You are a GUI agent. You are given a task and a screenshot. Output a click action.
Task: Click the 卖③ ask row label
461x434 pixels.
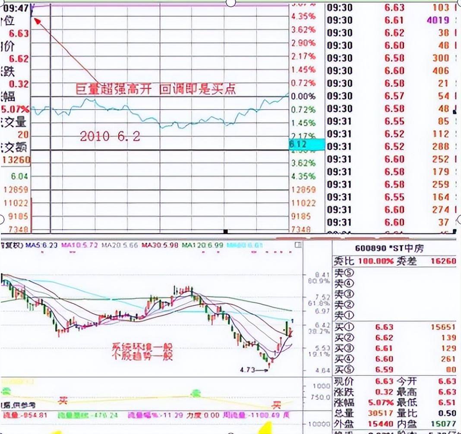click(x=344, y=294)
